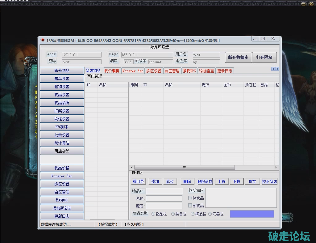Click the 保存 button in operation area
This screenshot has height=243, width=316.
252,181
